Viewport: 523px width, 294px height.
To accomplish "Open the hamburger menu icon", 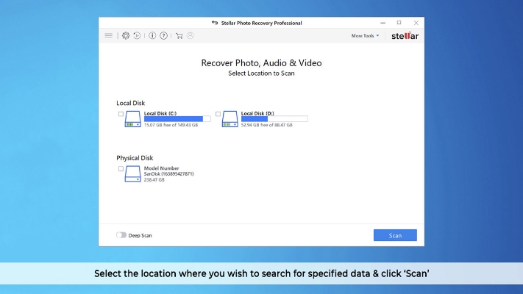I will coord(108,36).
